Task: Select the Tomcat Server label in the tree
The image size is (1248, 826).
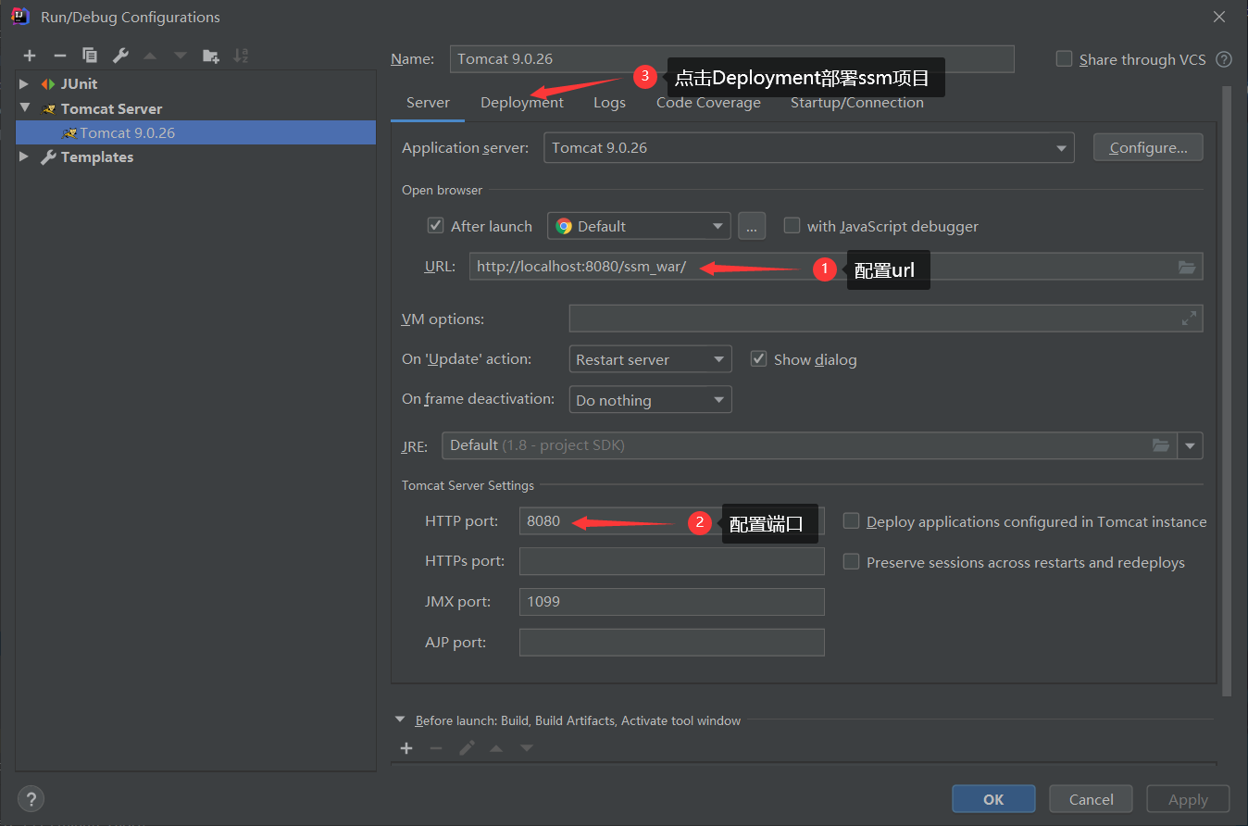Action: point(111,108)
